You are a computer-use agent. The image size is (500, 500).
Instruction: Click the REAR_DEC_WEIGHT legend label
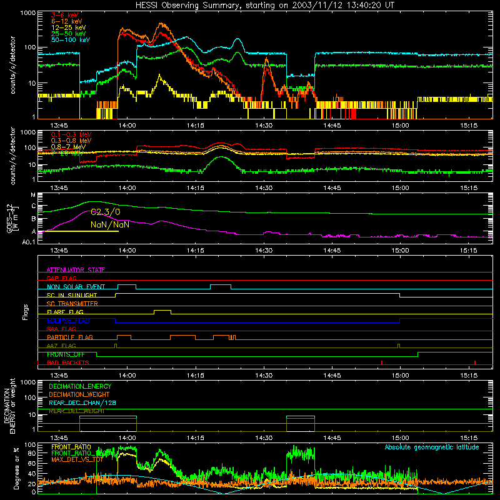(76, 411)
